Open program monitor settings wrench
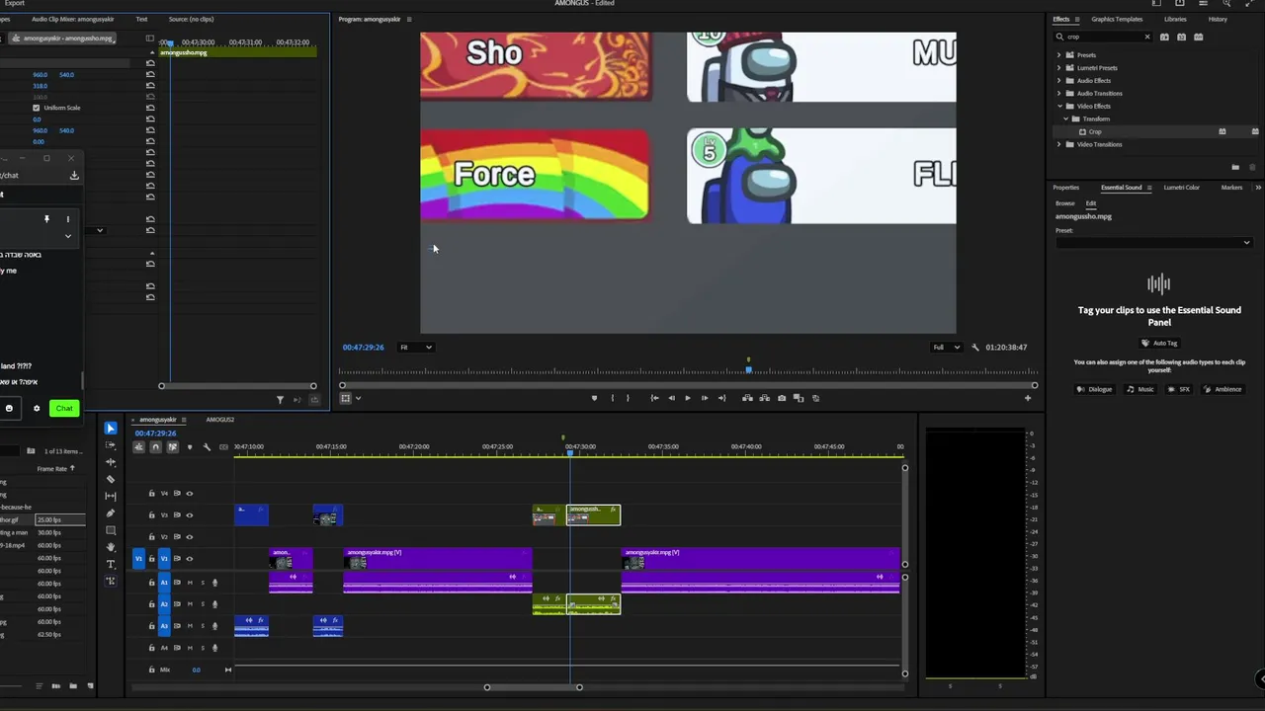The width and height of the screenshot is (1265, 711). click(x=975, y=348)
